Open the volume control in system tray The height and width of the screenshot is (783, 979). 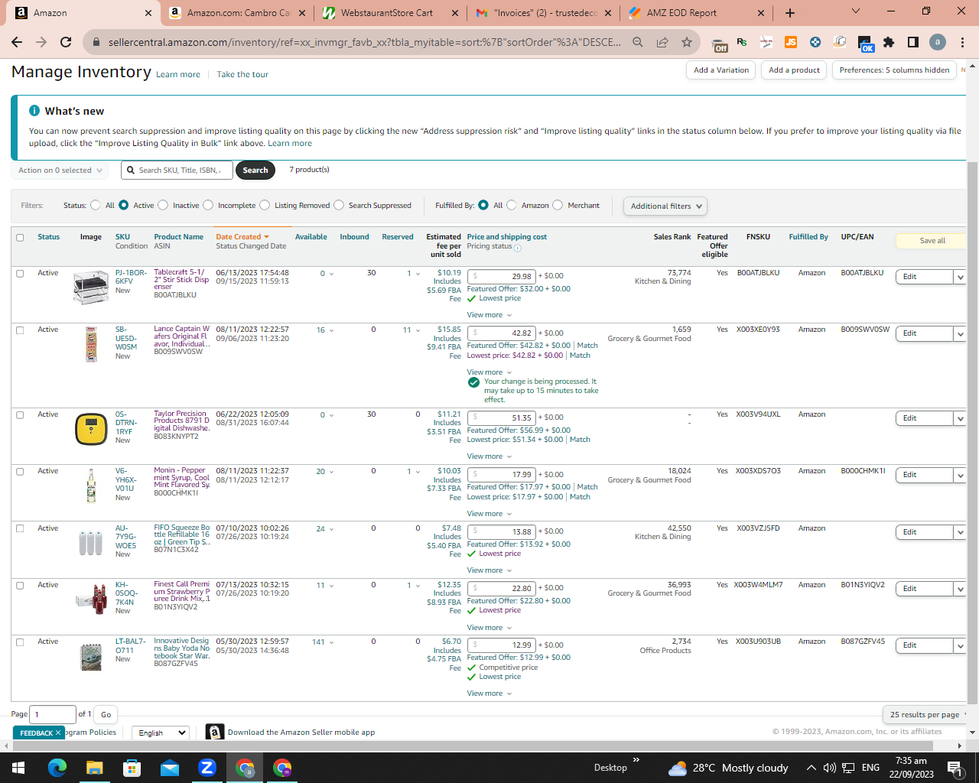[830, 768]
